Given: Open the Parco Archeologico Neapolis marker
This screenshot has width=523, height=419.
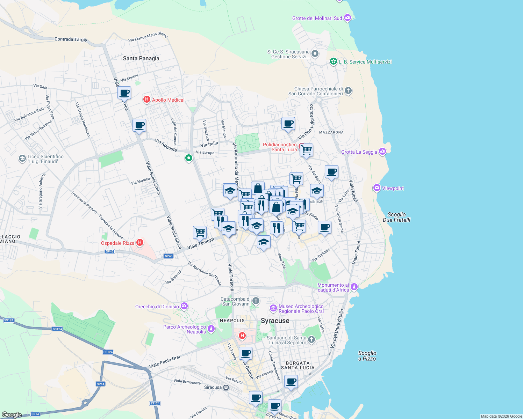Looking at the screenshot, I should [211, 329].
